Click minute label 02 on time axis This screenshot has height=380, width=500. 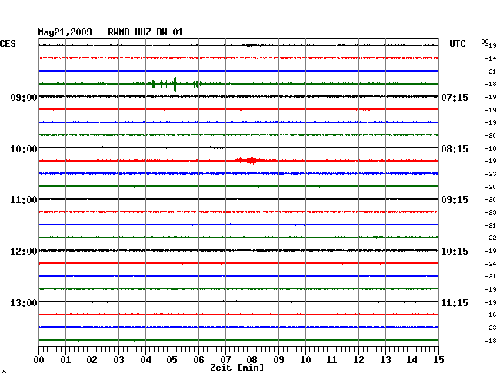tap(92, 360)
